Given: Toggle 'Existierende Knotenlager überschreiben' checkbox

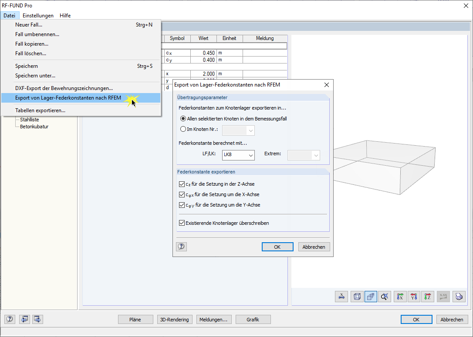Looking at the screenshot, I should (x=182, y=223).
